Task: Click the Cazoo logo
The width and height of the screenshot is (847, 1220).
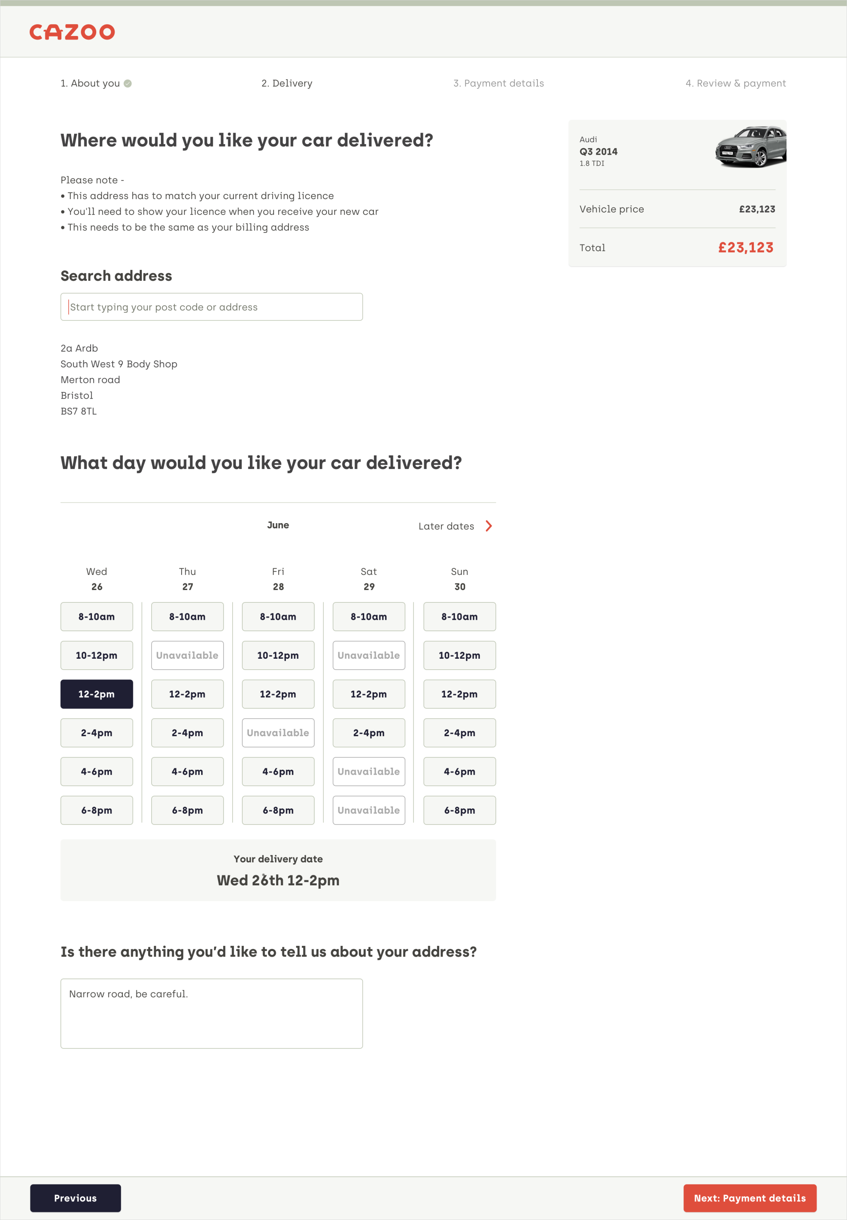Action: coord(72,32)
